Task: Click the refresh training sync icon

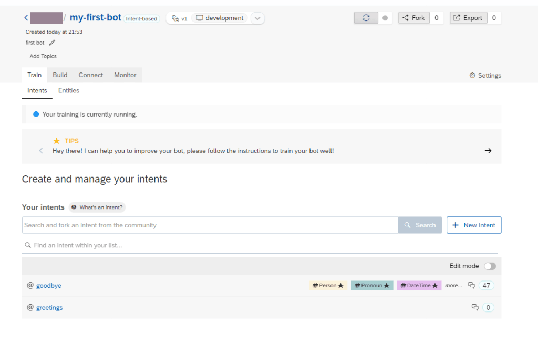Action: pyautogui.click(x=366, y=18)
